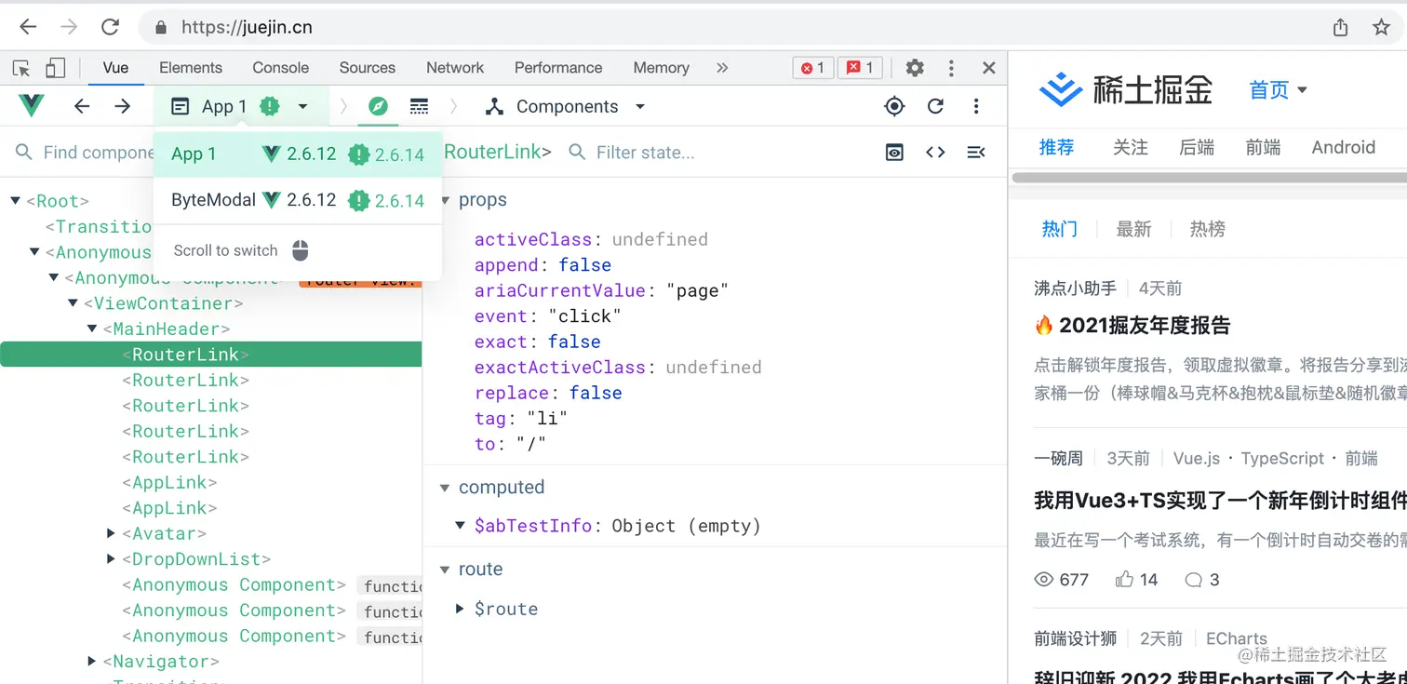Open the Performance tab

tap(558, 68)
